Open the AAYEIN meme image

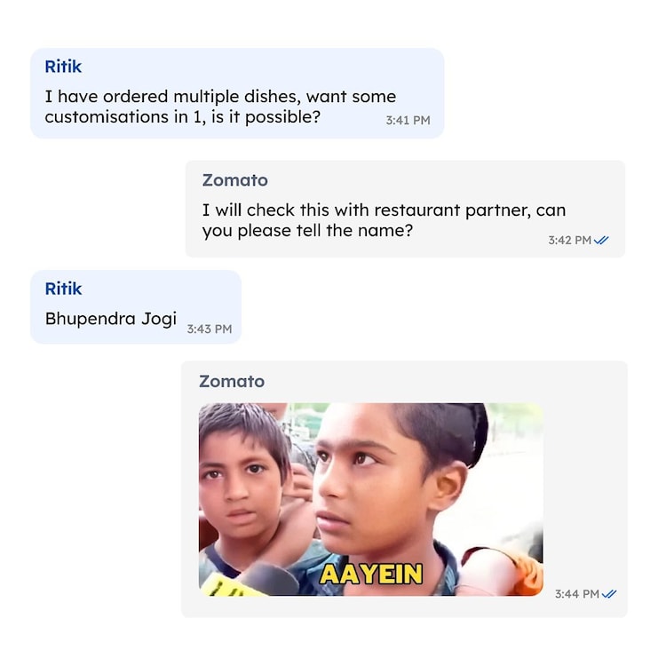[x=371, y=499]
